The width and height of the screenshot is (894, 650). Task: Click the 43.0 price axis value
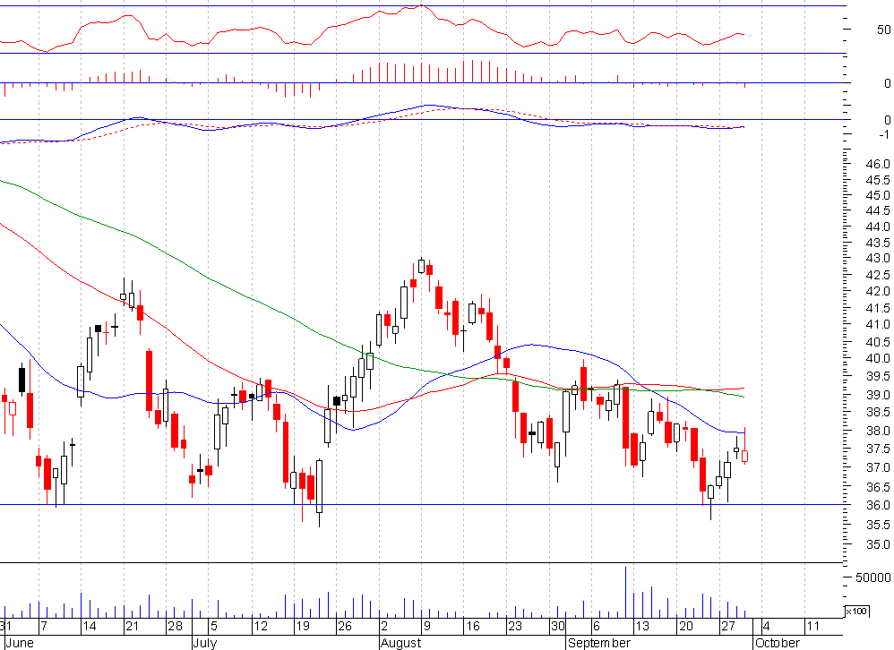pos(878,258)
